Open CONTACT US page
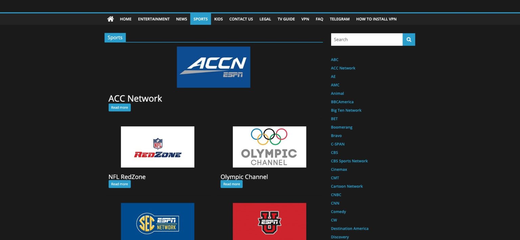The image size is (520, 240). tap(241, 19)
